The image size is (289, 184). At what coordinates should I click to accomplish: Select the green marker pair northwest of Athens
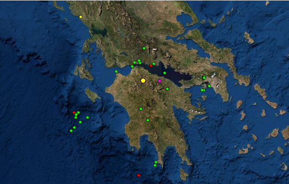204,77
